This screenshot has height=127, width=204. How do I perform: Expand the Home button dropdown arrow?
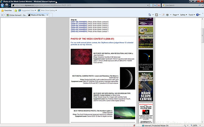click(153, 15)
